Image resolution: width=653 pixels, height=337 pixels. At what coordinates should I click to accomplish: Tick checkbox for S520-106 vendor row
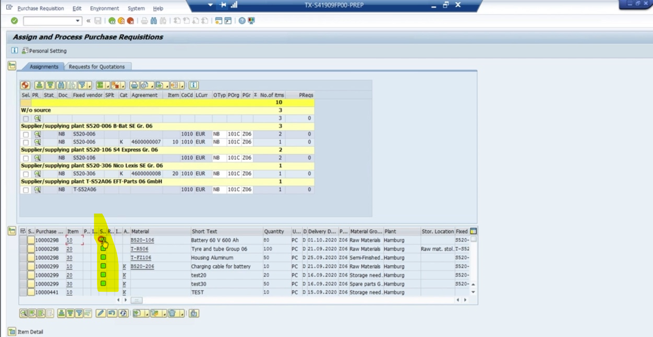coord(26,158)
